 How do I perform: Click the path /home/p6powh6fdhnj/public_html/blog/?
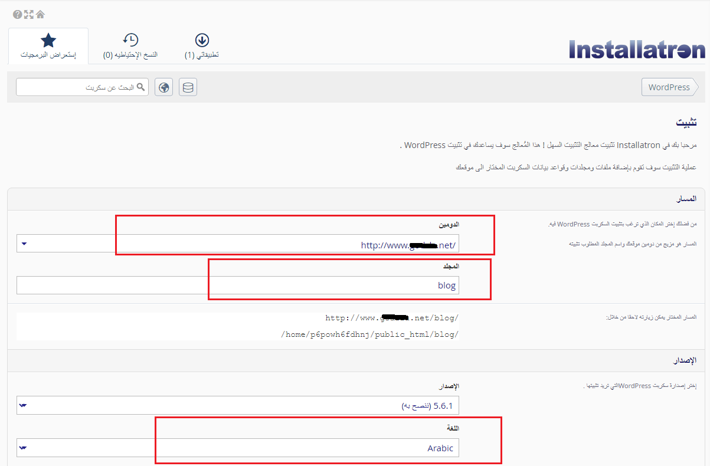(370, 334)
